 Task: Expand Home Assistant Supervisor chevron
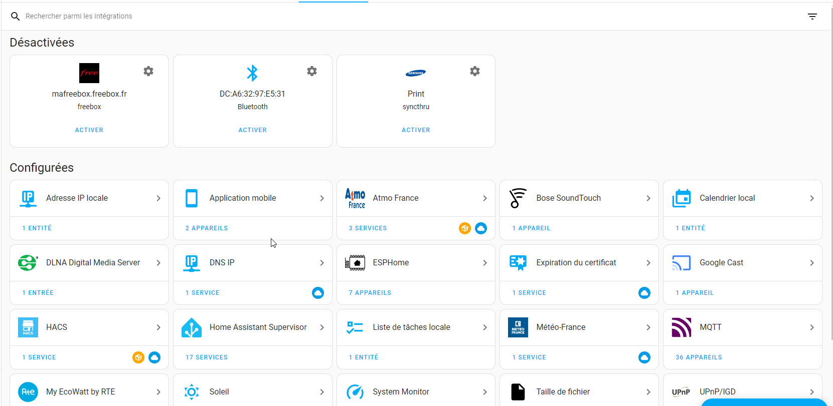pos(322,327)
